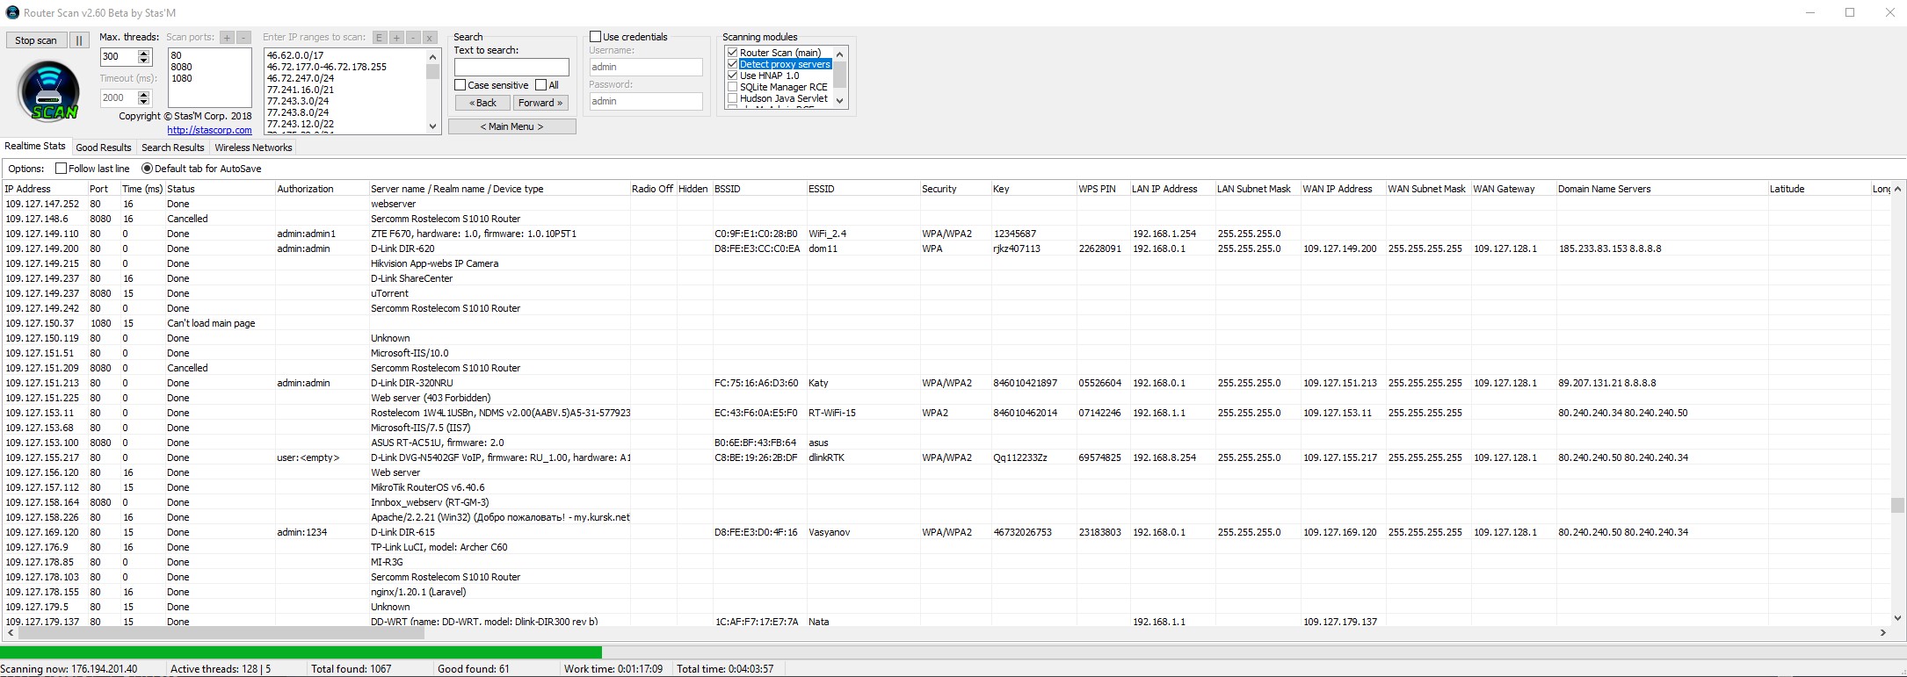Select Default tab for AutoSave radio
Viewport: 1907px width, 677px height.
click(147, 169)
